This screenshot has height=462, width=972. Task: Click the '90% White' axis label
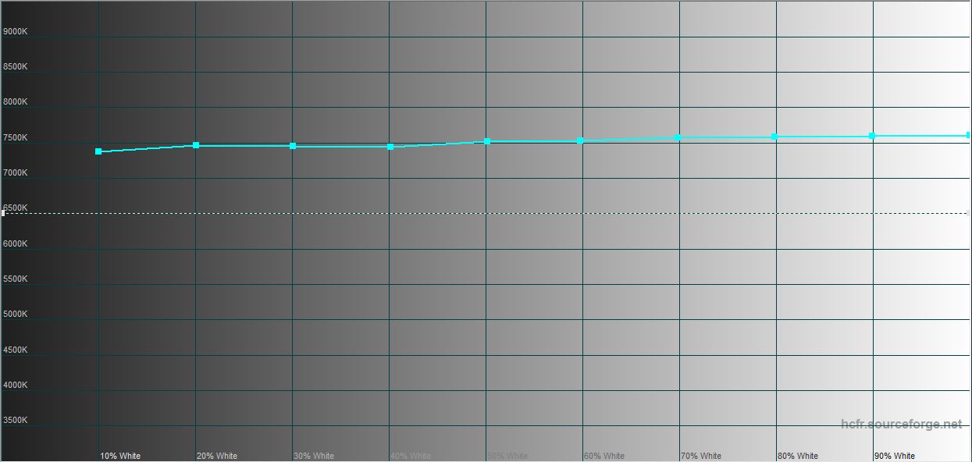click(x=895, y=456)
